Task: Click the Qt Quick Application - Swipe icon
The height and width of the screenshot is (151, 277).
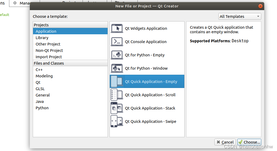Action: pyautogui.click(x=117, y=121)
